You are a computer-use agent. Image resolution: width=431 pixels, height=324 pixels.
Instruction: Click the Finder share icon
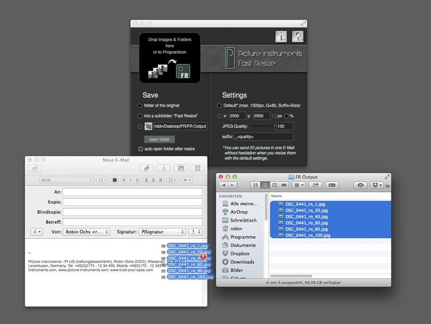coord(315,185)
